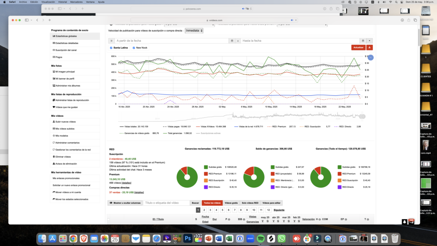The width and height of the screenshot is (437, 246).
Task: Open the sidebar toggle dropdown chevron
Action: tap(31, 20)
